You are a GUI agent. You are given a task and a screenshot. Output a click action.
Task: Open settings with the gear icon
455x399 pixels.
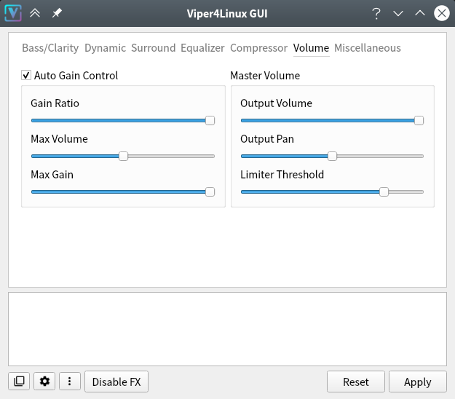point(44,382)
